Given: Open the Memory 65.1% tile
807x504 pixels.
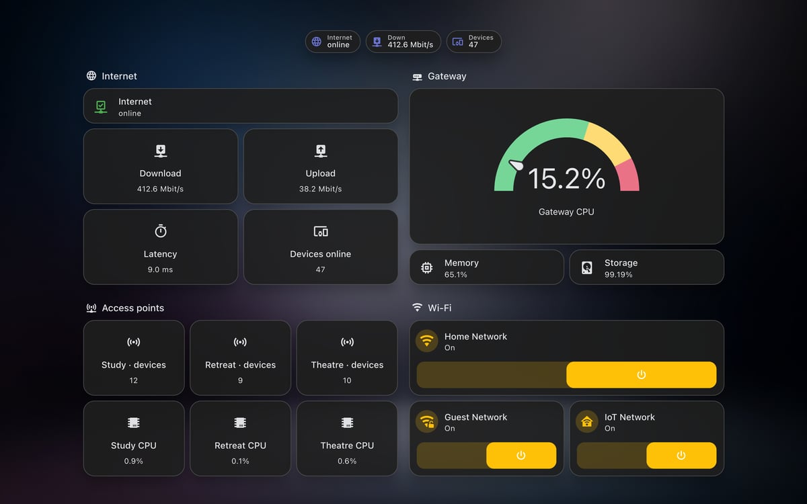Looking at the screenshot, I should click(x=487, y=267).
